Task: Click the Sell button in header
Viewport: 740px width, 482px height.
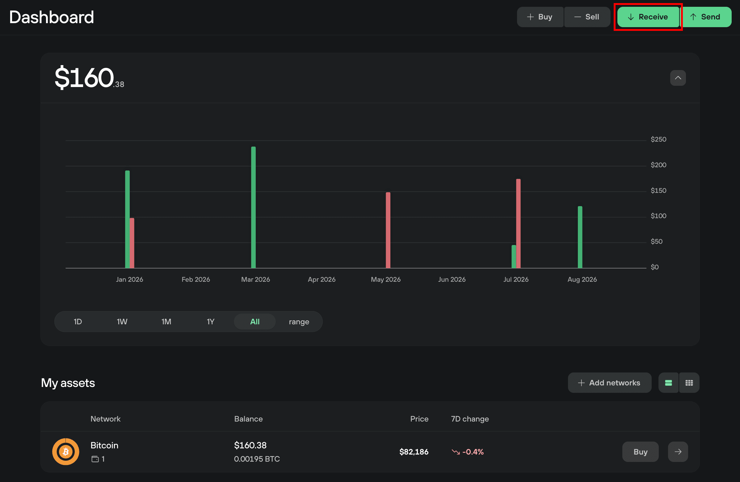Action: coord(587,17)
